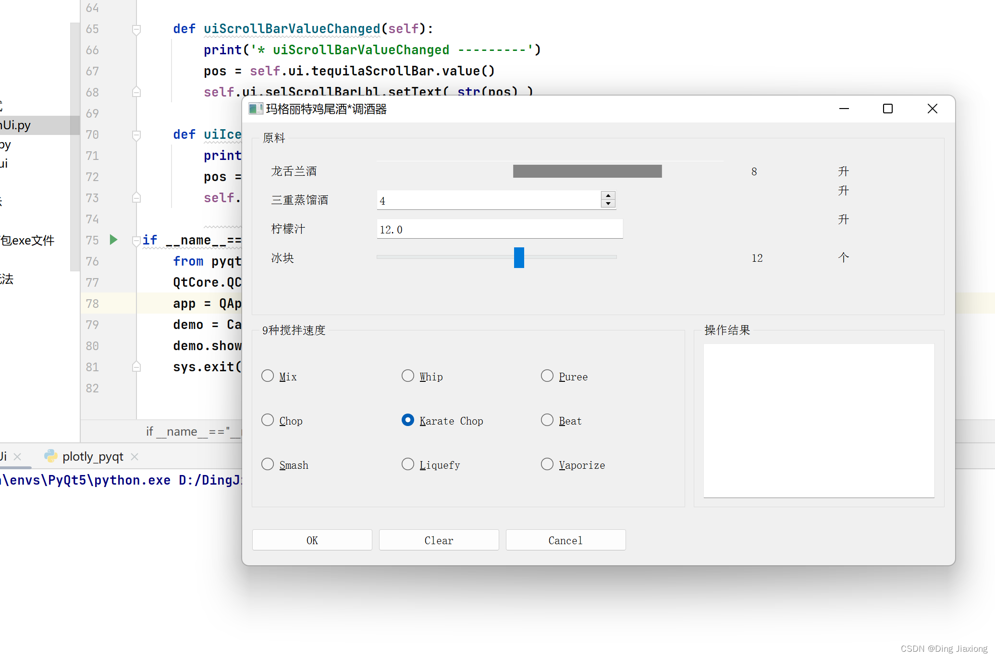Click the 柠檬汁 input field showing 12.0
995x658 pixels.
click(x=499, y=229)
